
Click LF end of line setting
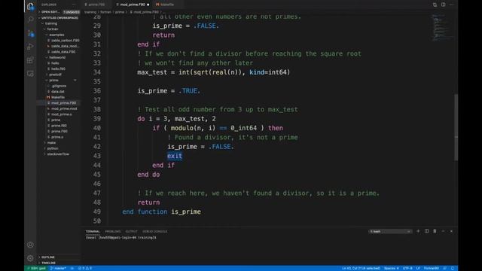coord(418,268)
